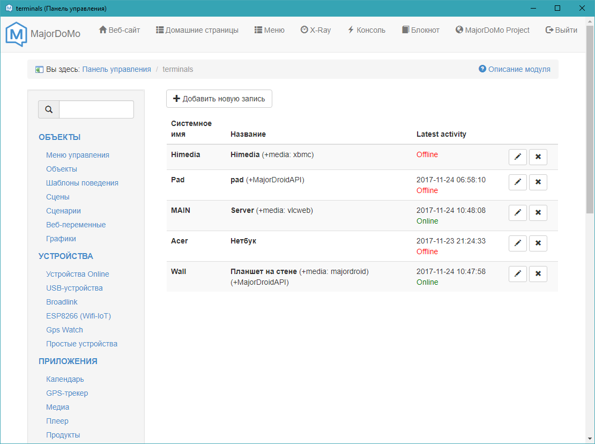The height and width of the screenshot is (444, 595).
Task: Click the sidebar search input field
Action: [x=96, y=109]
